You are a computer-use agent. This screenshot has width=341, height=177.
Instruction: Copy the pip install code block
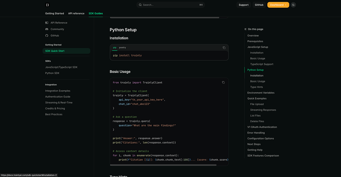(x=224, y=48)
